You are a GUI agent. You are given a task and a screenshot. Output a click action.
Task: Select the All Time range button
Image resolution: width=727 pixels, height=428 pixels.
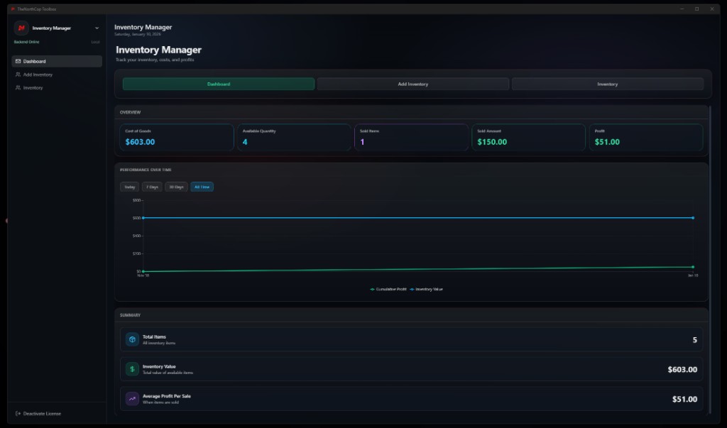202,187
